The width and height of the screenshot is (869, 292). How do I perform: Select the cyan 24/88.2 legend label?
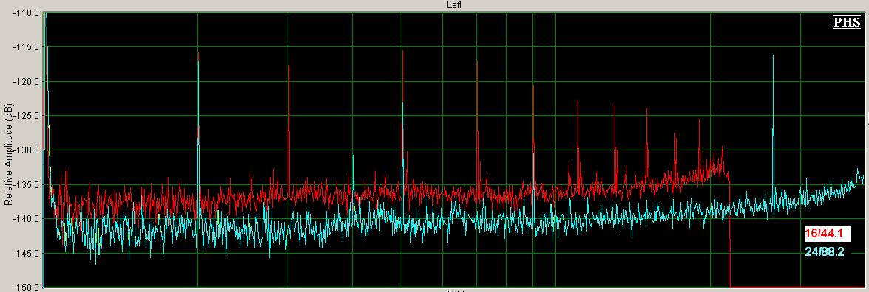click(x=826, y=252)
